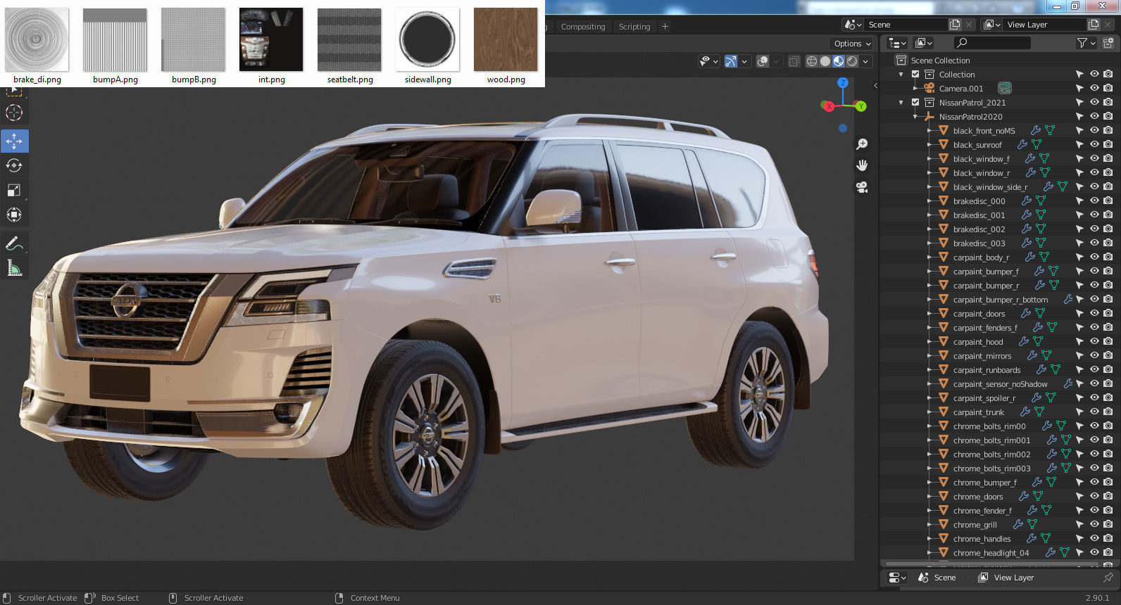The image size is (1121, 605).
Task: Disable selection arrow for carpaint_trunk
Action: pyautogui.click(x=1079, y=412)
